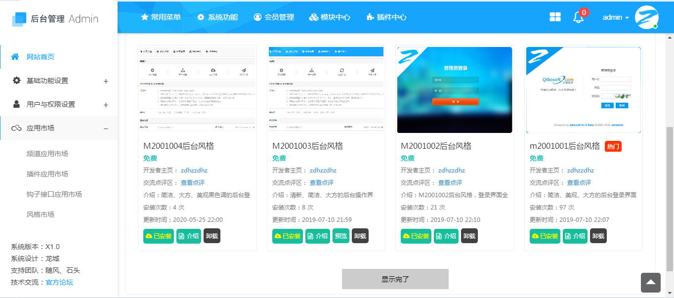Open the 官方论坛 link
The image size is (674, 298).
point(59,283)
